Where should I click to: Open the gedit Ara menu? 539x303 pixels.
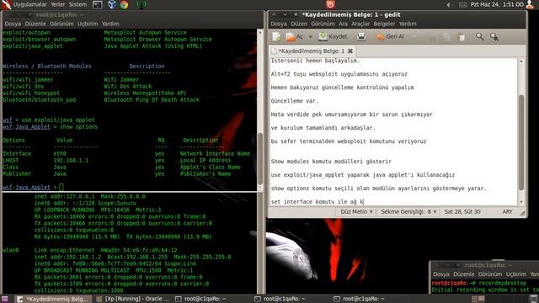tap(343, 24)
